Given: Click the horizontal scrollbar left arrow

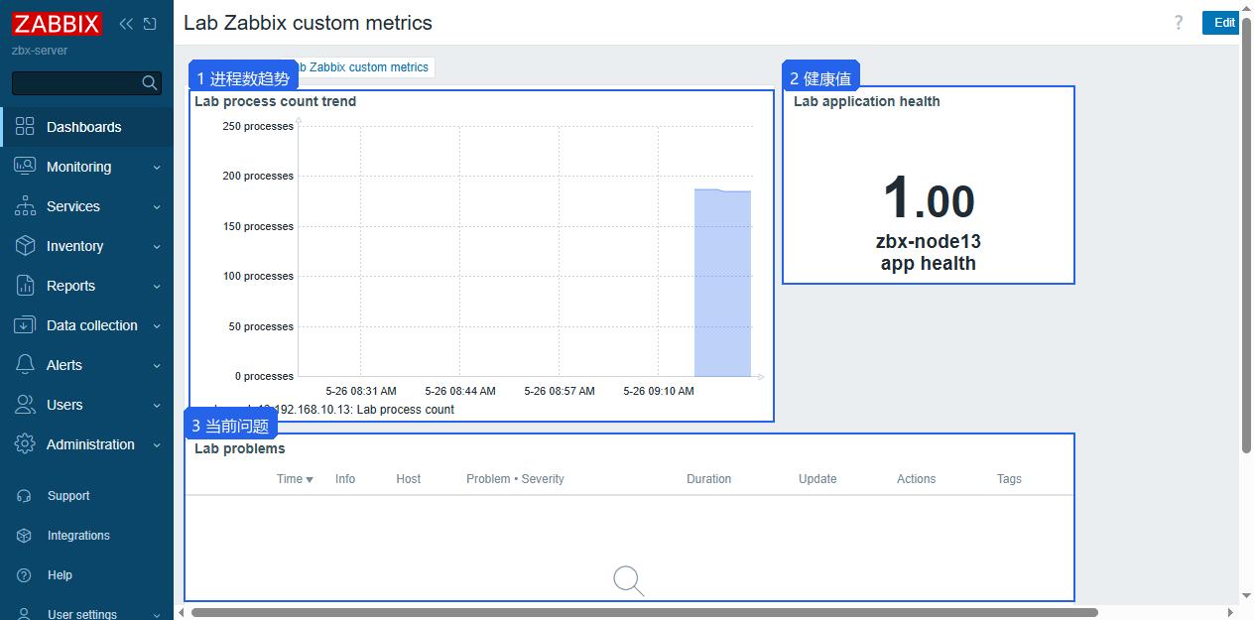Looking at the screenshot, I should pos(181,612).
